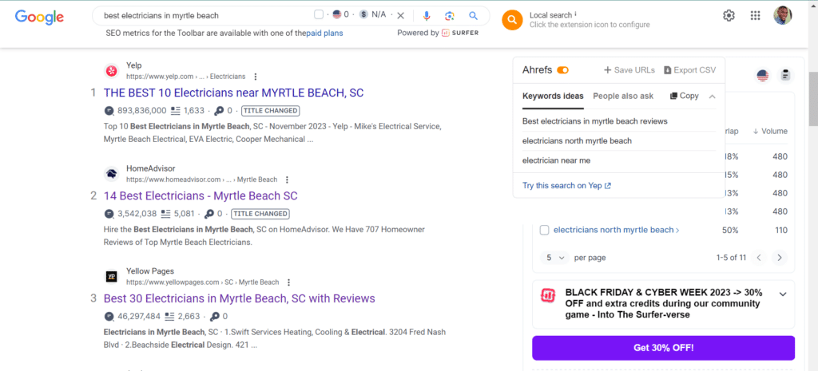Open Google settings gear icon
818x371 pixels.
pyautogui.click(x=729, y=16)
